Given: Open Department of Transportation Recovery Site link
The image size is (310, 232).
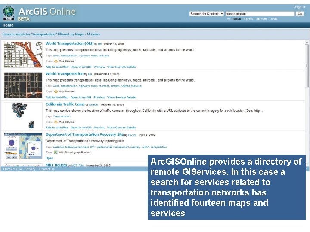Looking at the screenshot, I should (x=85, y=134).
